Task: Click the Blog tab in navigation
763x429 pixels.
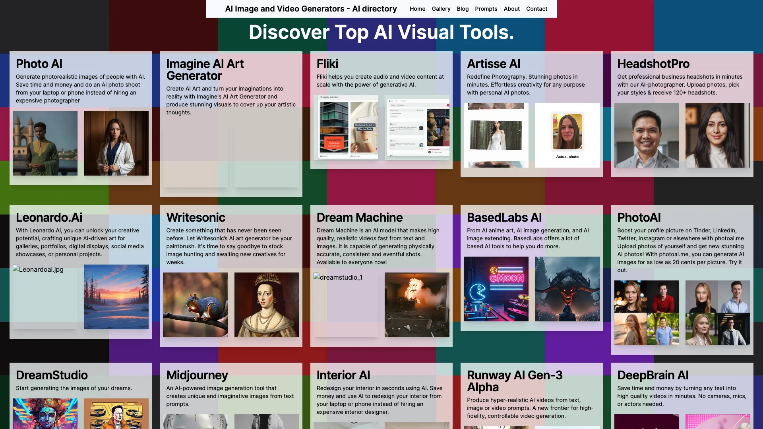Action: click(462, 10)
